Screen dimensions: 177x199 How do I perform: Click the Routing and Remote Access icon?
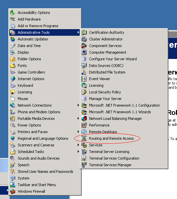tap(84, 138)
